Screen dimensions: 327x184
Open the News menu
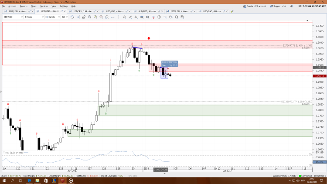click(34, 6)
